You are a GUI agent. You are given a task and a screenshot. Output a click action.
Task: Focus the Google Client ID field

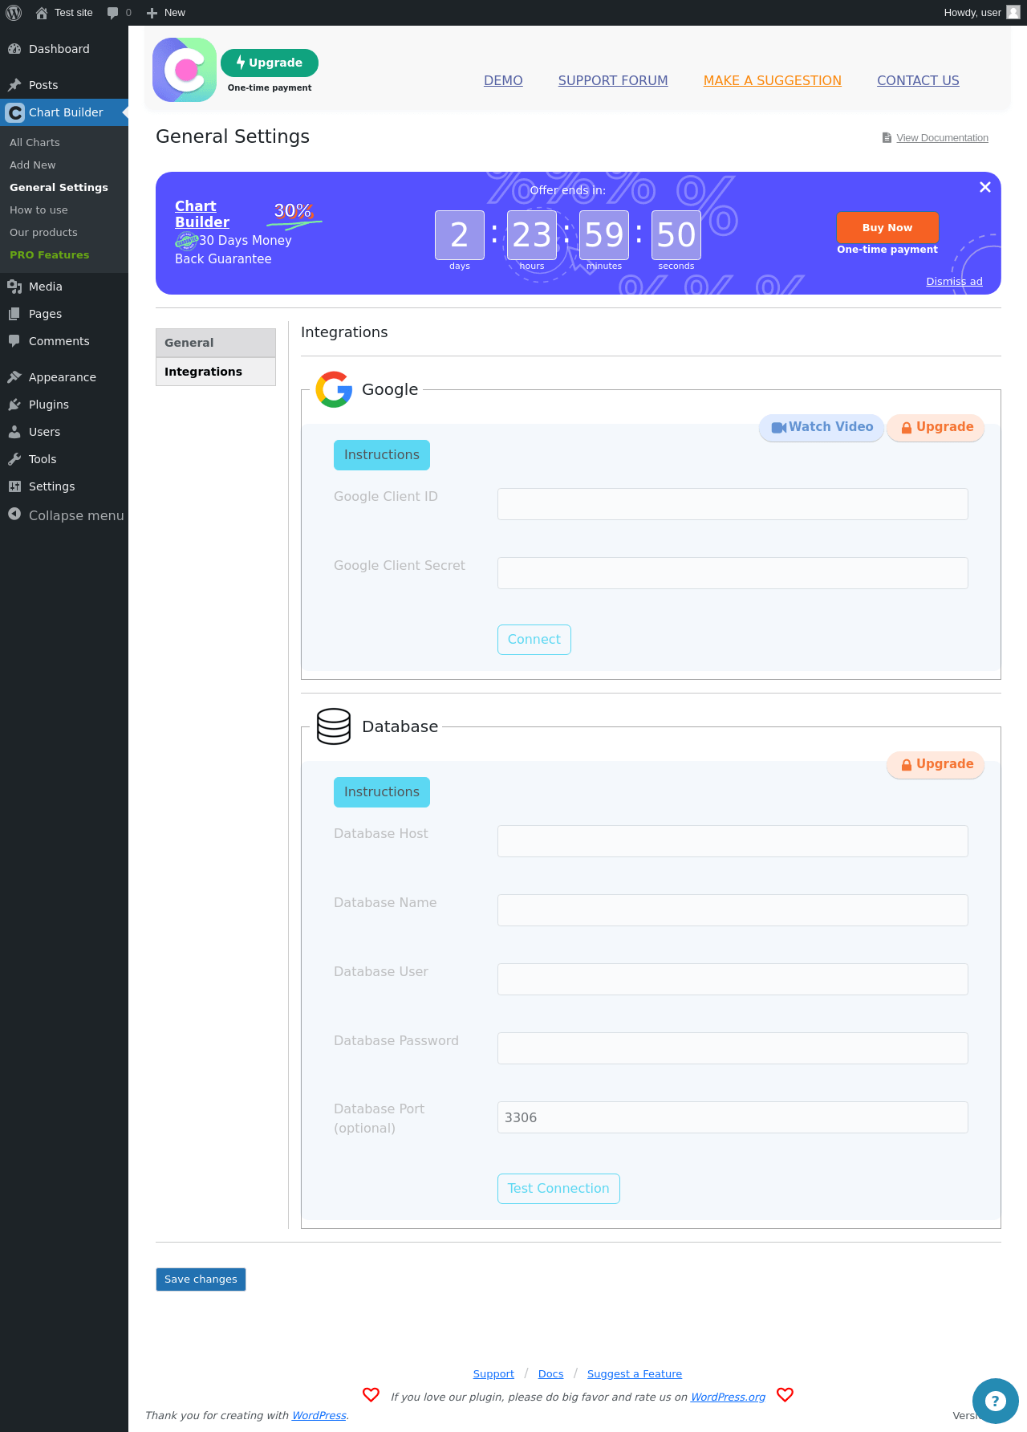pyautogui.click(x=733, y=504)
